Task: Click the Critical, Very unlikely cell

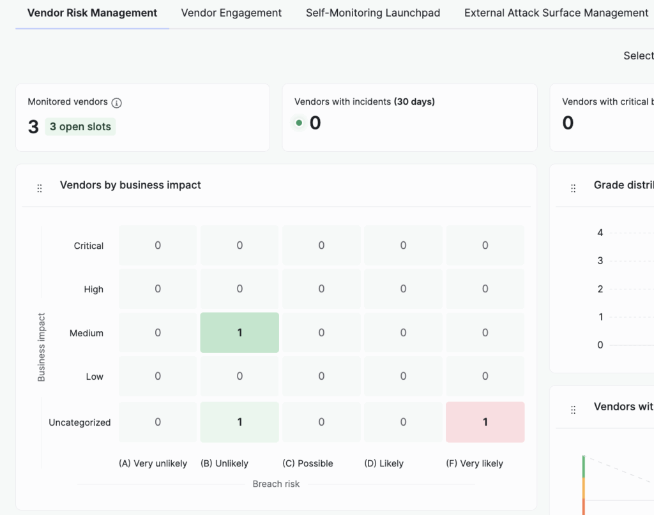Action: click(158, 245)
